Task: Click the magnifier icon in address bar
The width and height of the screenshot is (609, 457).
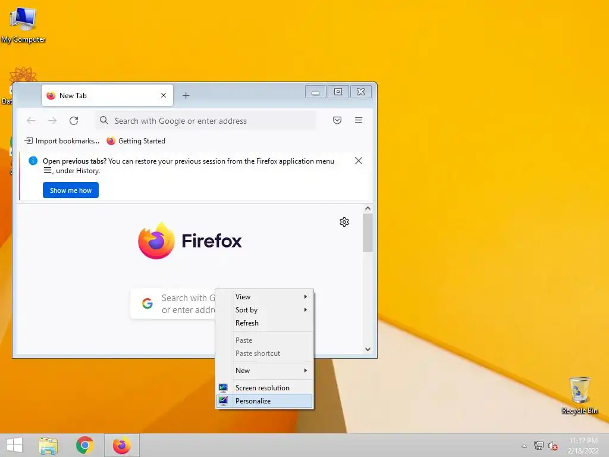Action: pos(103,120)
